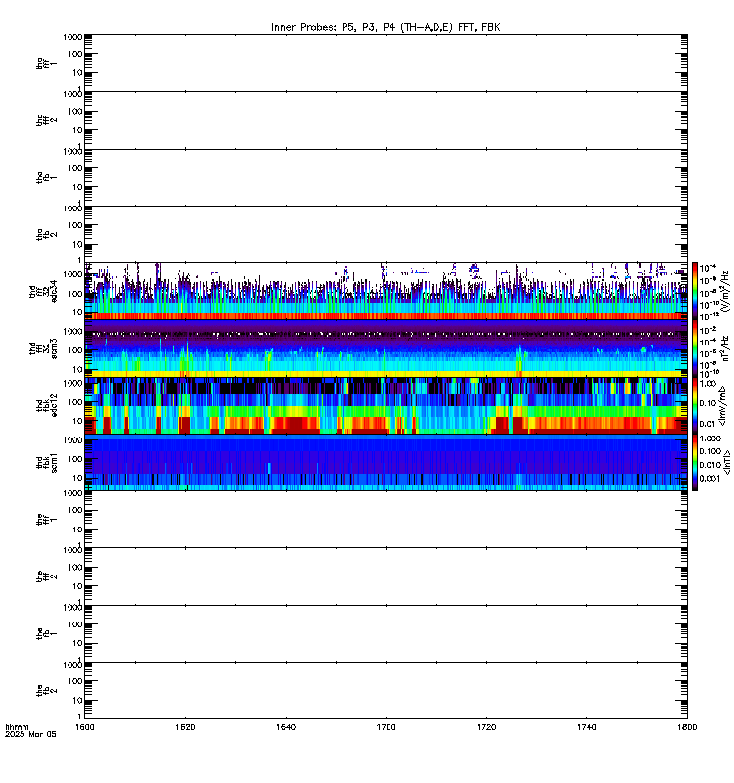
Task: Click the "<|mV/m|>" color bar unit label
Action: click(x=722, y=405)
